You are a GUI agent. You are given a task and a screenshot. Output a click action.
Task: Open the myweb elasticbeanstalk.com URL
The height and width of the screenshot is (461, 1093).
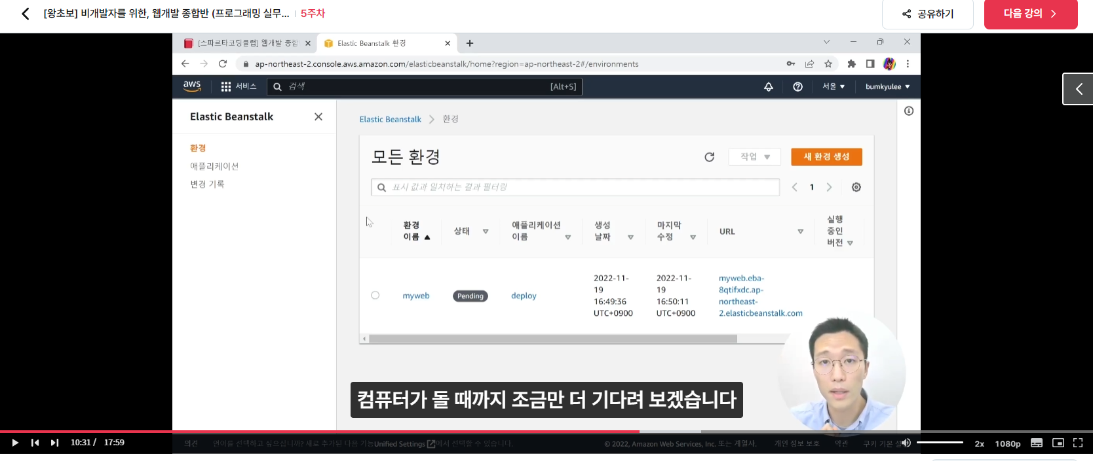[x=760, y=296]
